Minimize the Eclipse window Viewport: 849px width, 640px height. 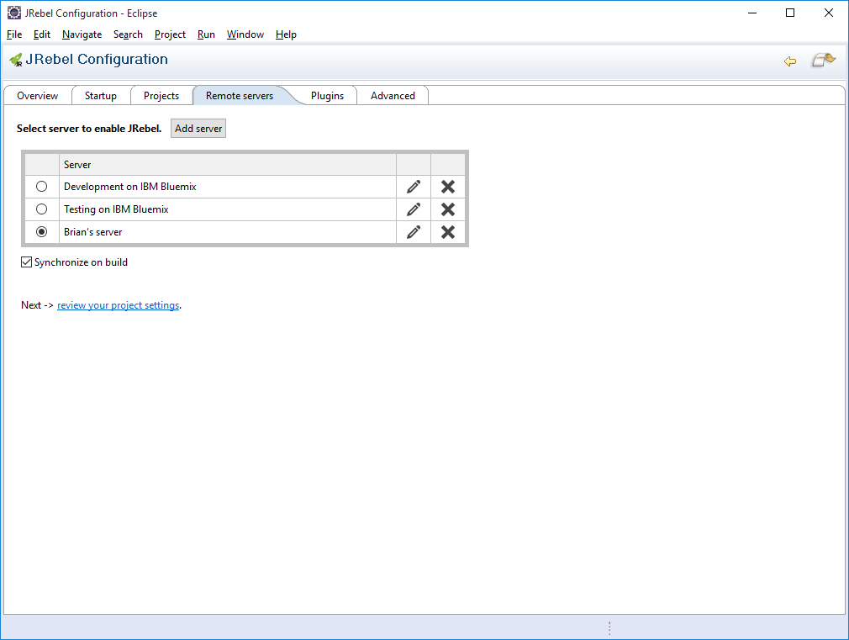[752, 13]
